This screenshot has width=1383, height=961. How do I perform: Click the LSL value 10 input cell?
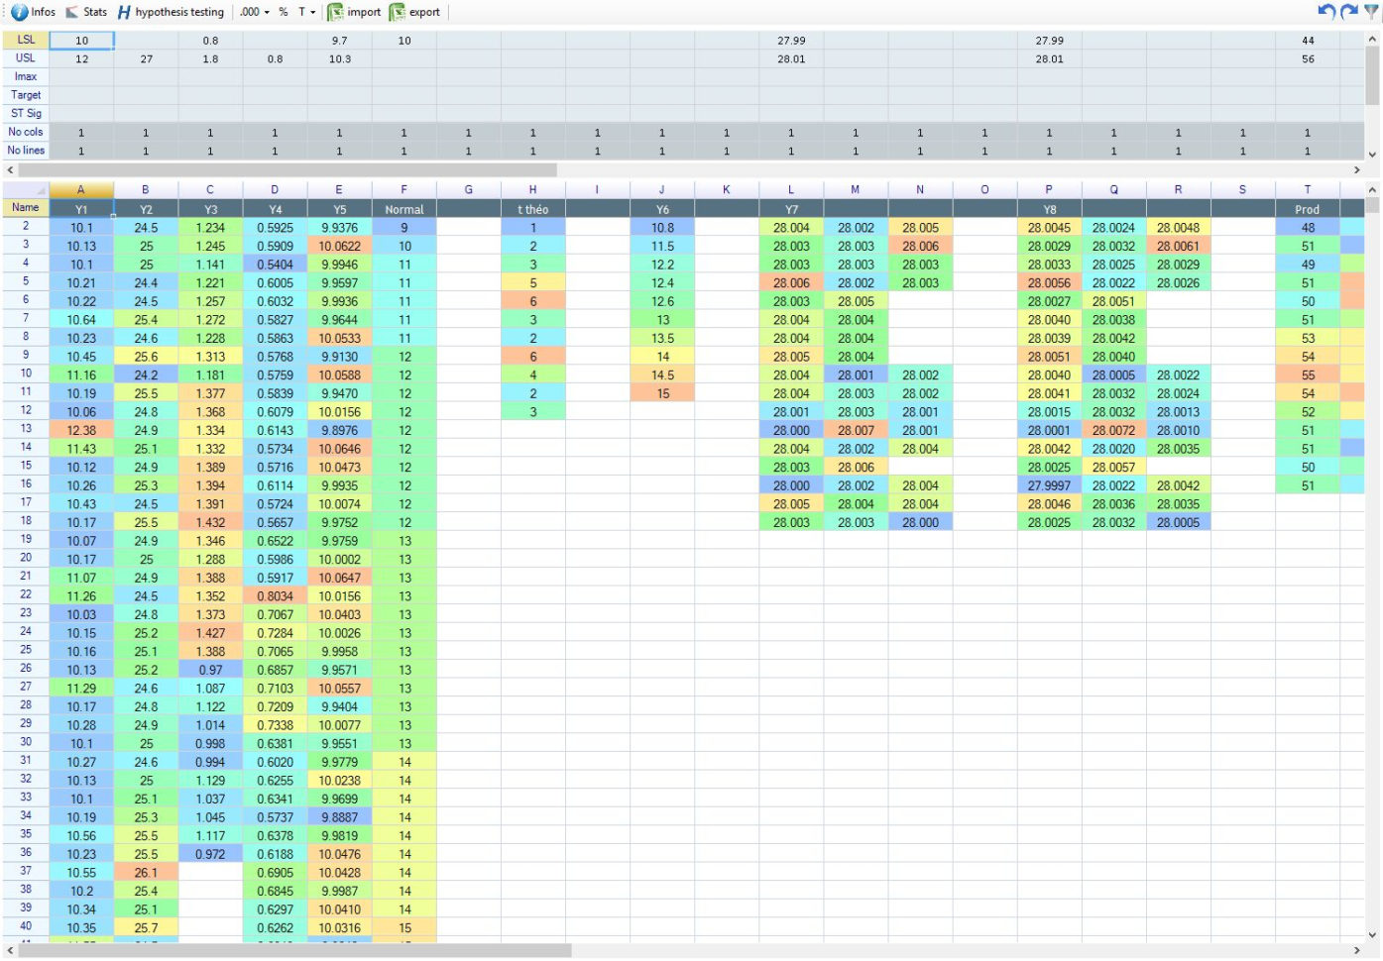coord(81,41)
